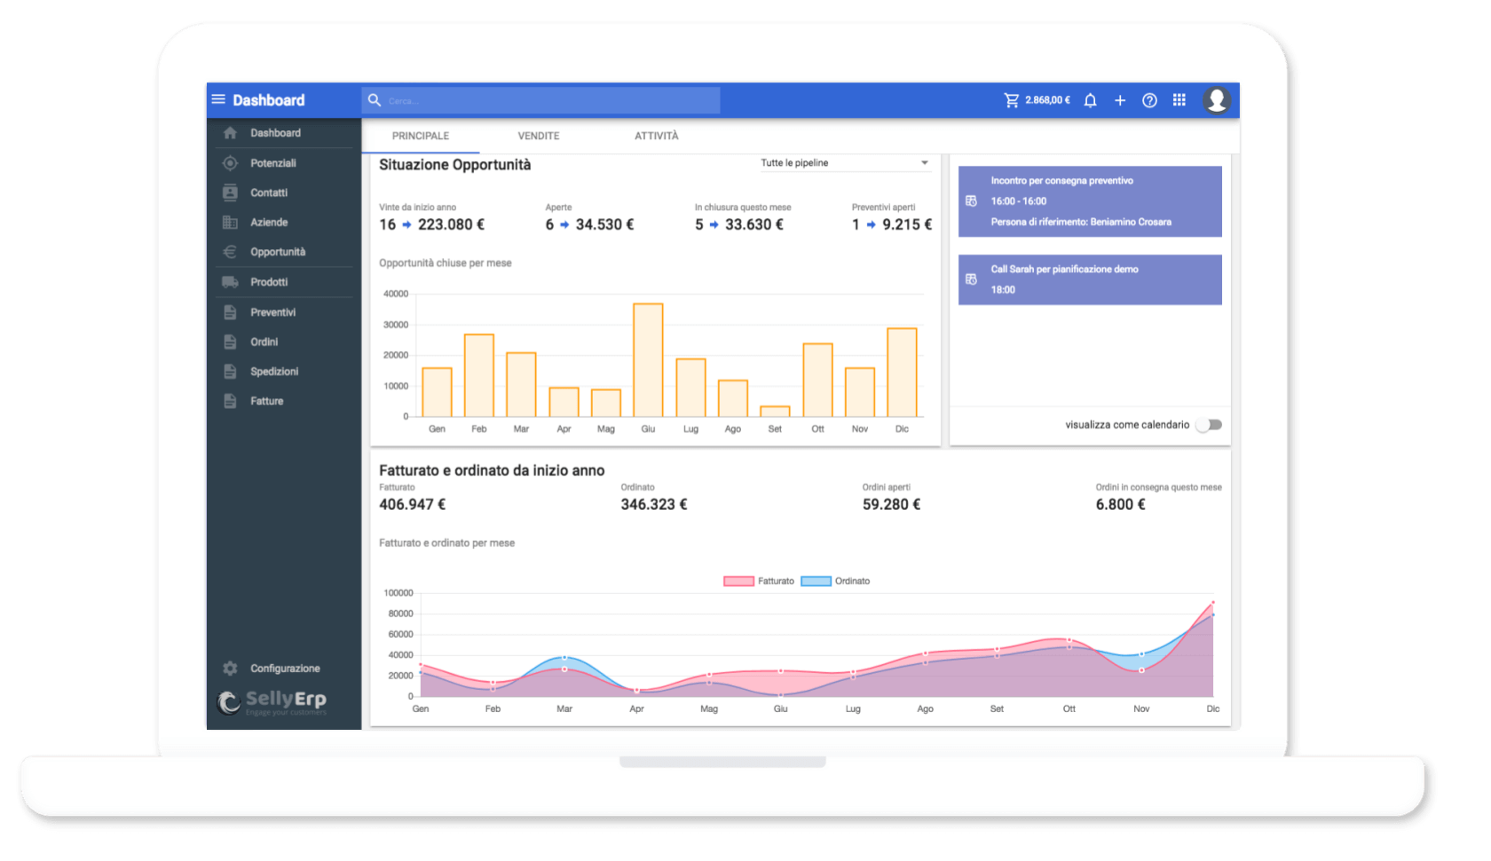Switch to the Vendite tab
The height and width of the screenshot is (861, 1491).
coord(539,136)
